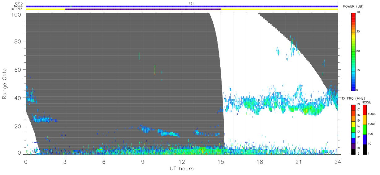Click the 15 tick on UT hours axis

221,161
